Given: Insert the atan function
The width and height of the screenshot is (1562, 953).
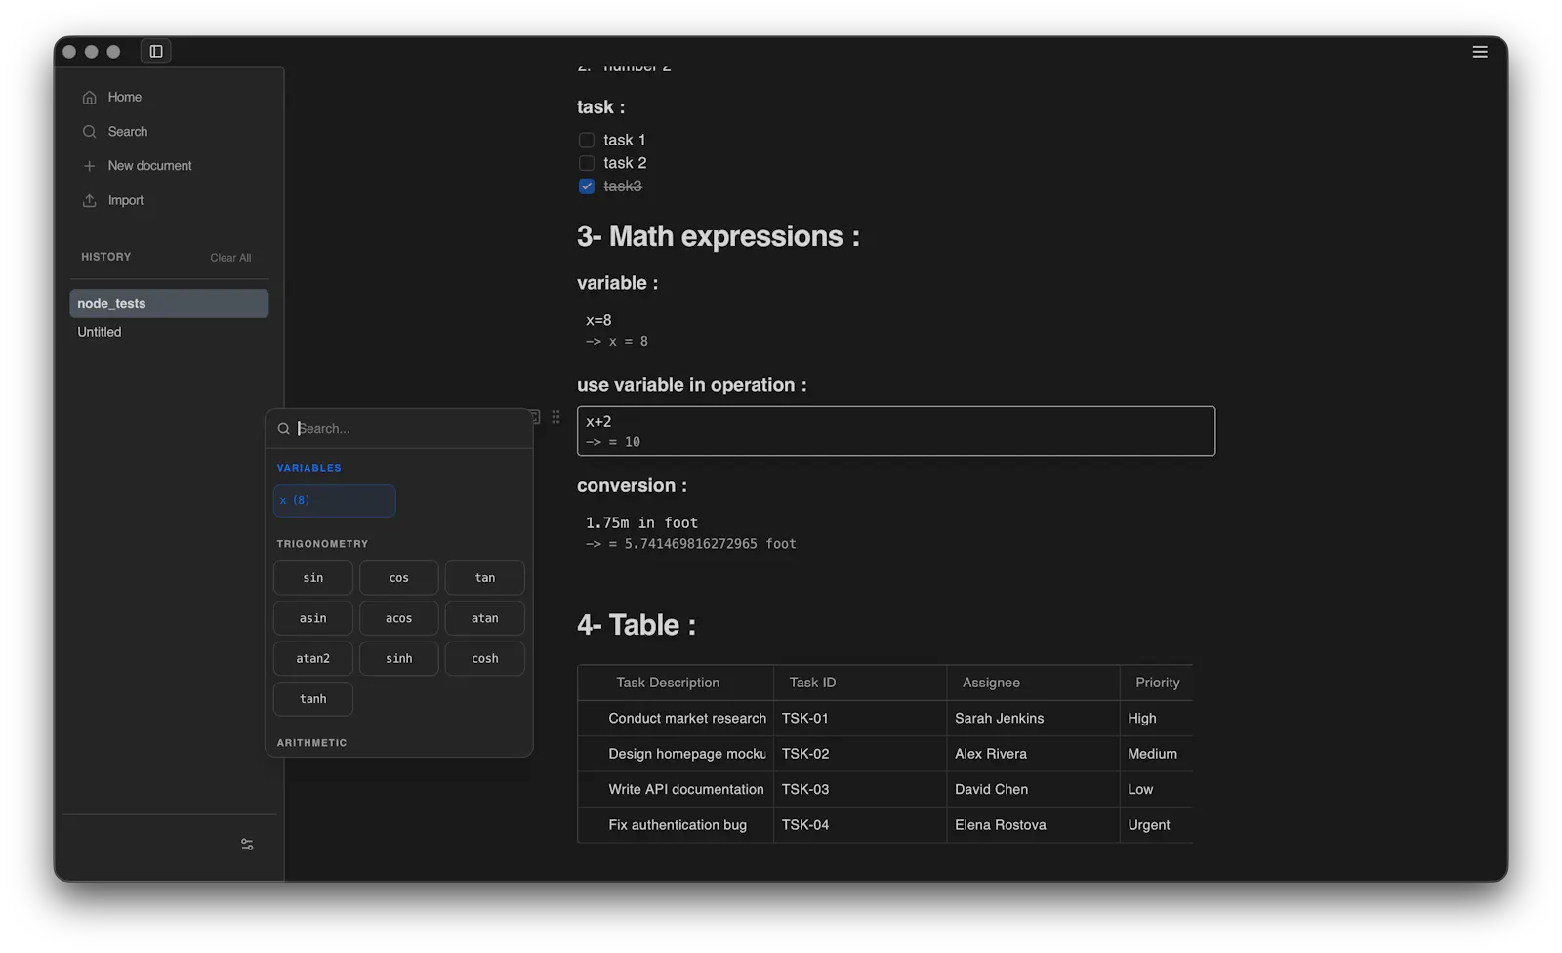Looking at the screenshot, I should [x=485, y=618].
